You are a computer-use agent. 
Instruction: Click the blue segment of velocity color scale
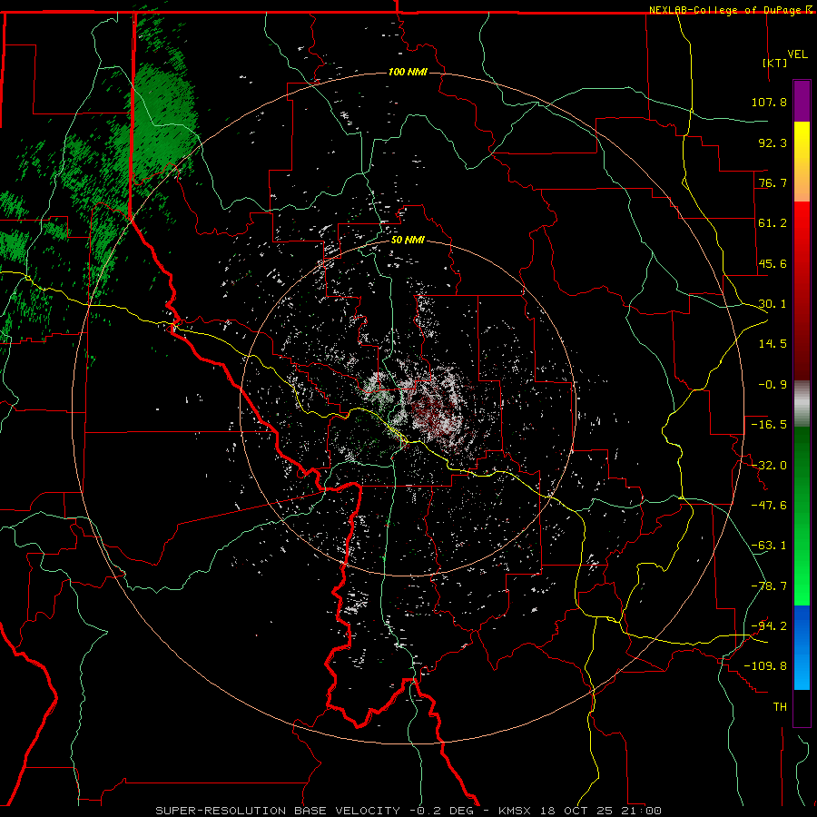pos(802,647)
